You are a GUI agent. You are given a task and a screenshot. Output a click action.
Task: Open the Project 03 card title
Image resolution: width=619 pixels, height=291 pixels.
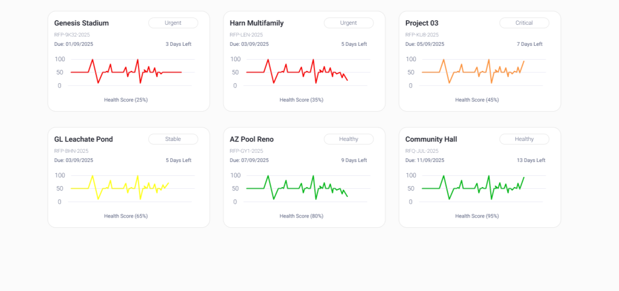pos(422,23)
